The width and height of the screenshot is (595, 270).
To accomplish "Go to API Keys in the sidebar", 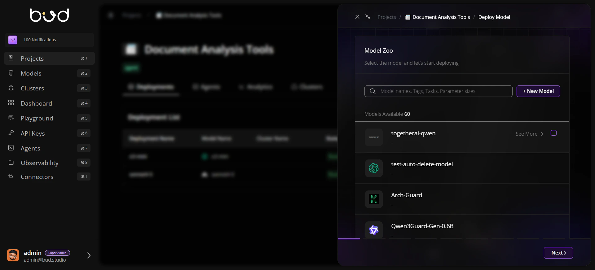I will pos(50,133).
